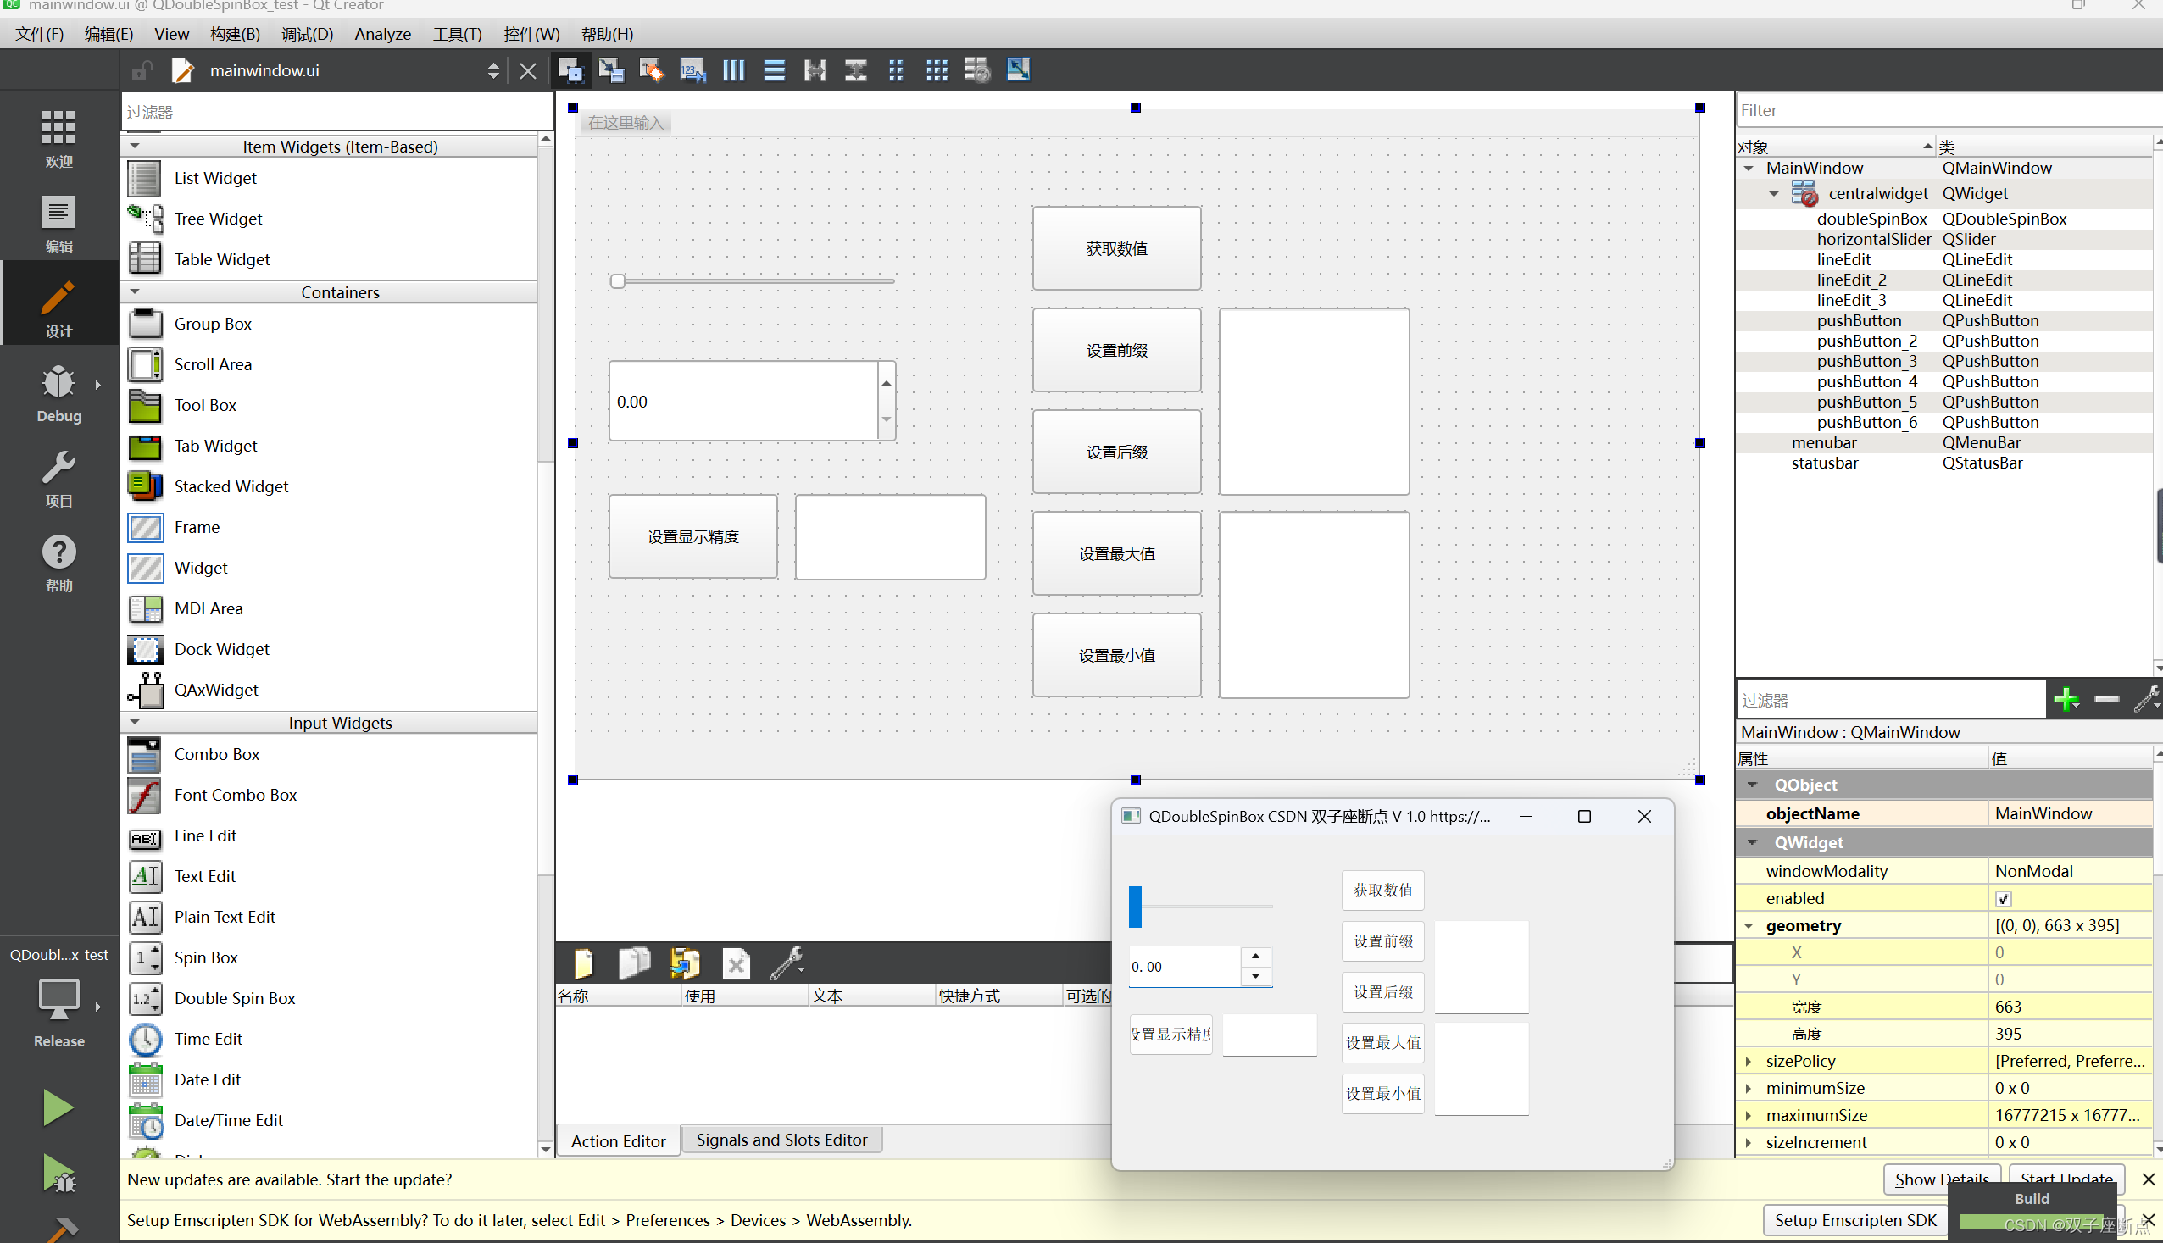Toggle the enabled property checkbox
Image resolution: width=2163 pixels, height=1243 pixels.
pyautogui.click(x=2003, y=898)
